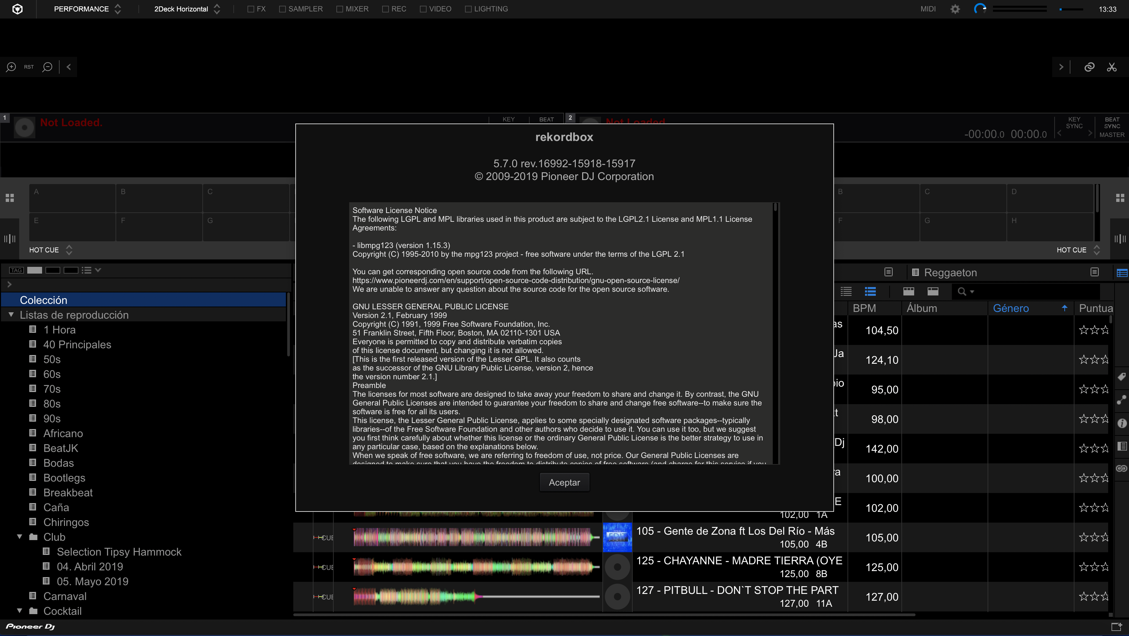Open the link icon in right sidebar
This screenshot has width=1129, height=636.
pyautogui.click(x=1122, y=469)
